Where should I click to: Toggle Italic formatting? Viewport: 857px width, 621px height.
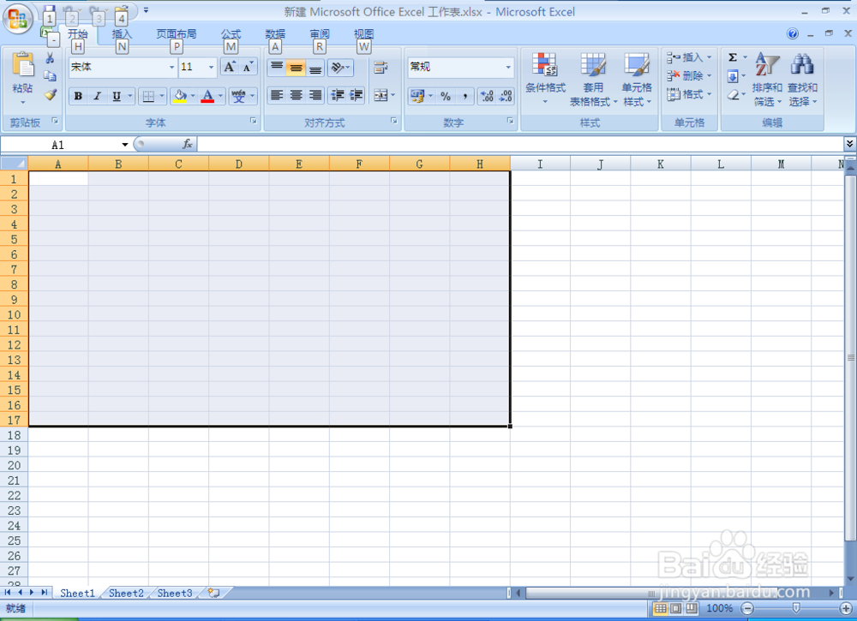point(98,96)
